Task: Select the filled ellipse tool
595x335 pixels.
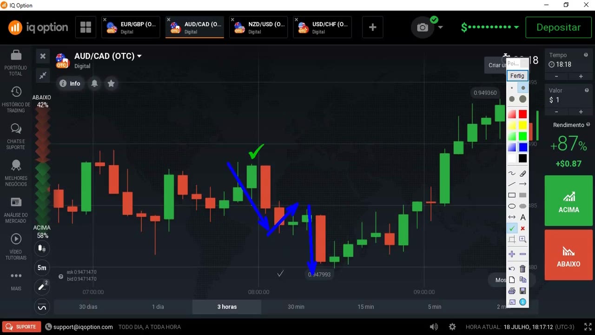Action: [x=523, y=206]
